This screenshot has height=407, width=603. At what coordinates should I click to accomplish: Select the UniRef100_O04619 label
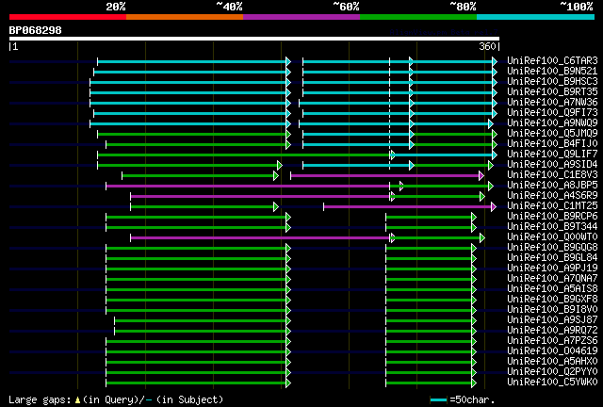(x=552, y=351)
